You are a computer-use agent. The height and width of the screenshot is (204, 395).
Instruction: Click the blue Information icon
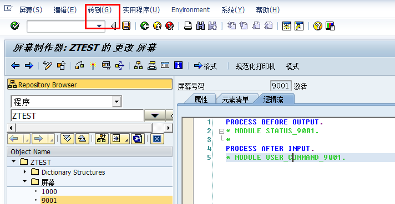coord(178,66)
